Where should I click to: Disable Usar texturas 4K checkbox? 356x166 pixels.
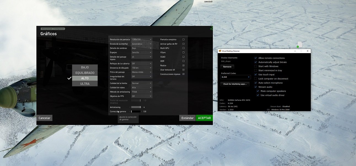[183, 70]
